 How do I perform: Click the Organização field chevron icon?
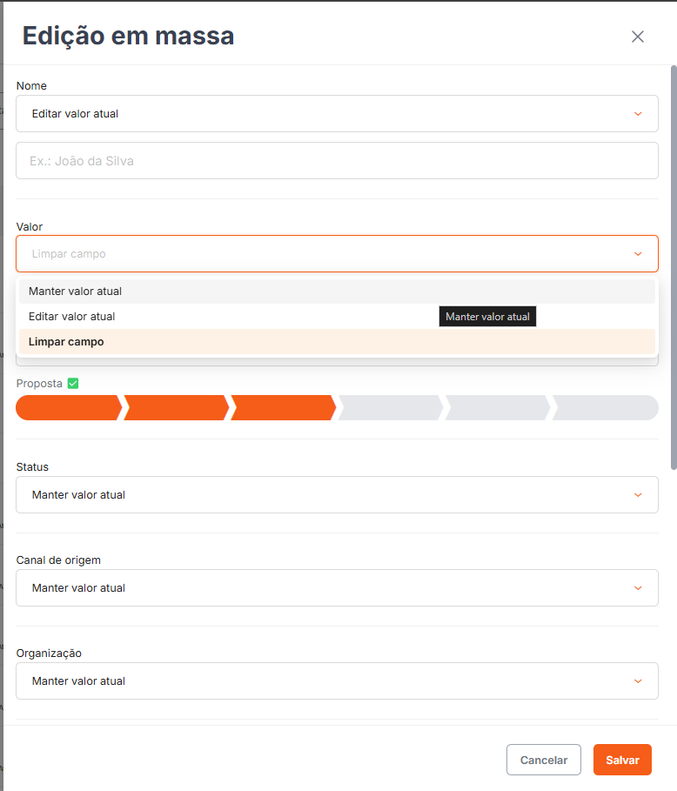(x=638, y=681)
